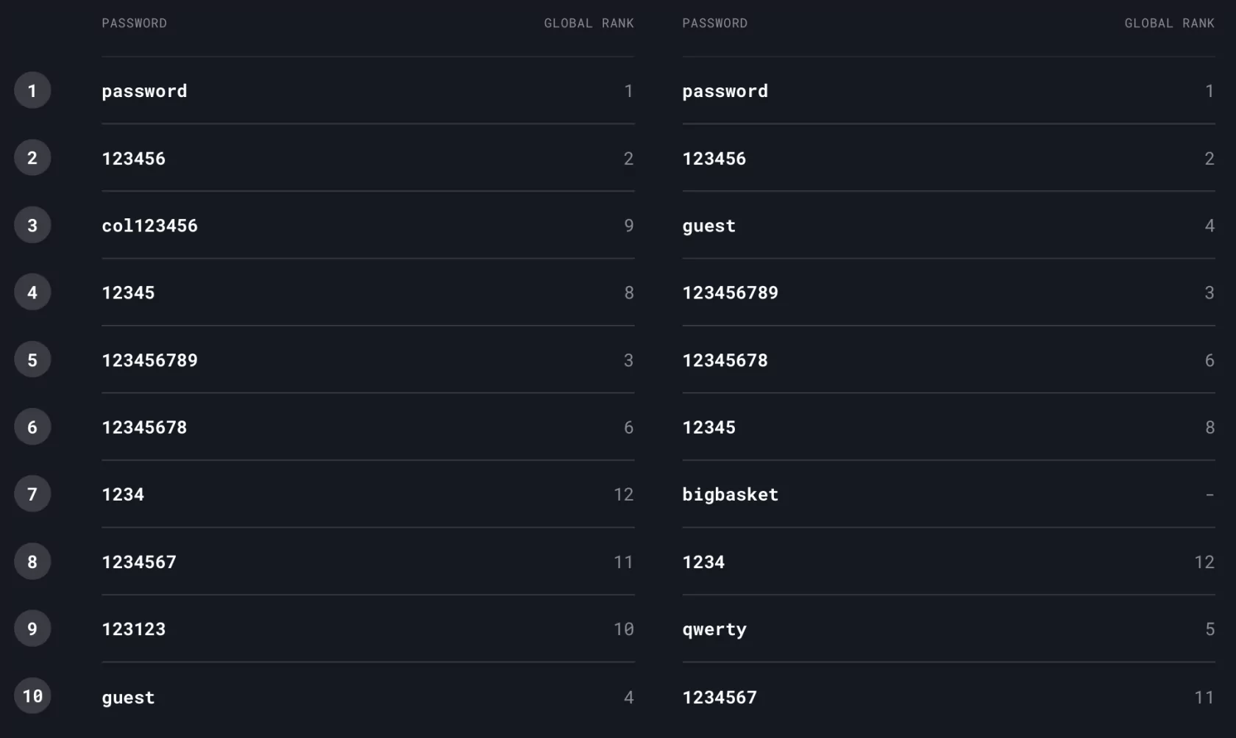Click guest in the right list
This screenshot has height=738, width=1236.
click(708, 226)
